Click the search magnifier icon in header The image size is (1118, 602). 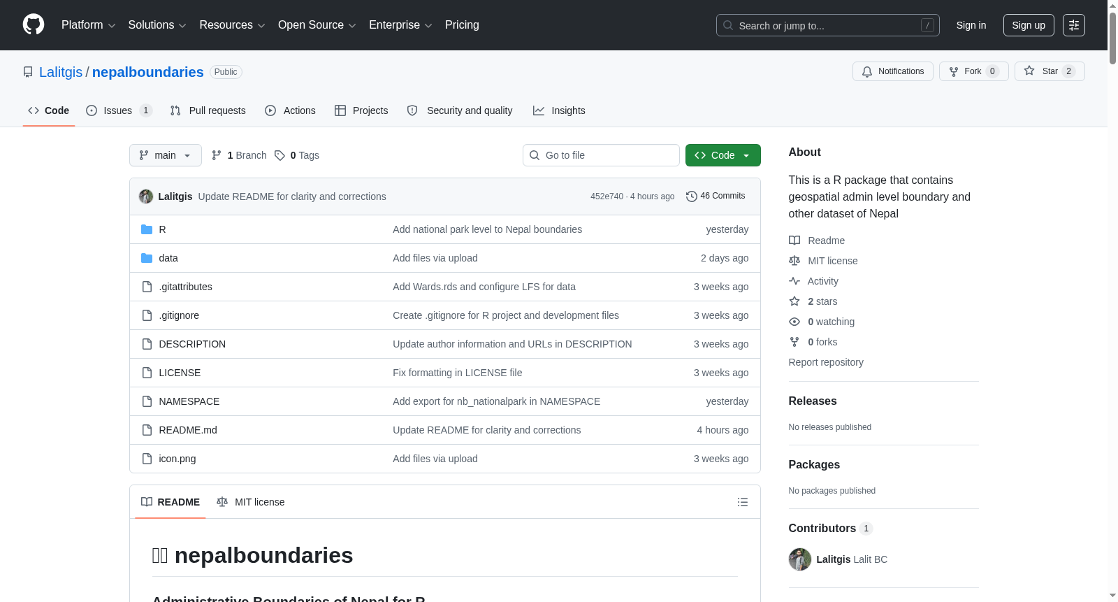click(728, 25)
